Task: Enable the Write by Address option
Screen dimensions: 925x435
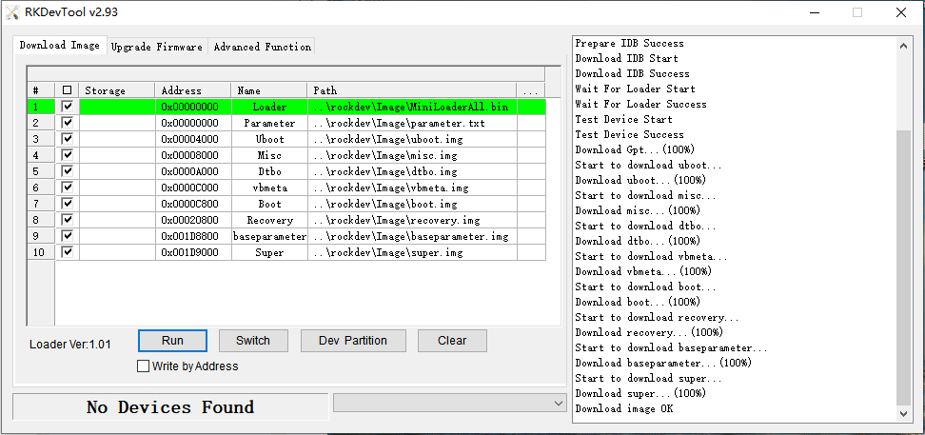Action: click(144, 366)
